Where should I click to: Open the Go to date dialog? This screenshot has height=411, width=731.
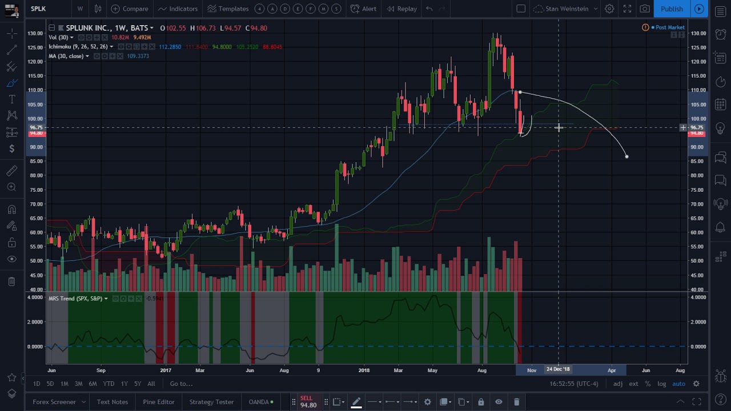181,384
